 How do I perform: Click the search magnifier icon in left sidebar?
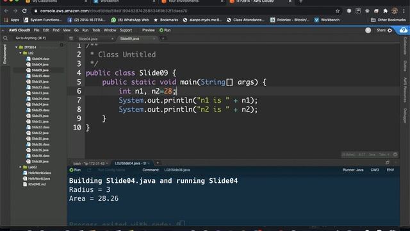(5, 38)
